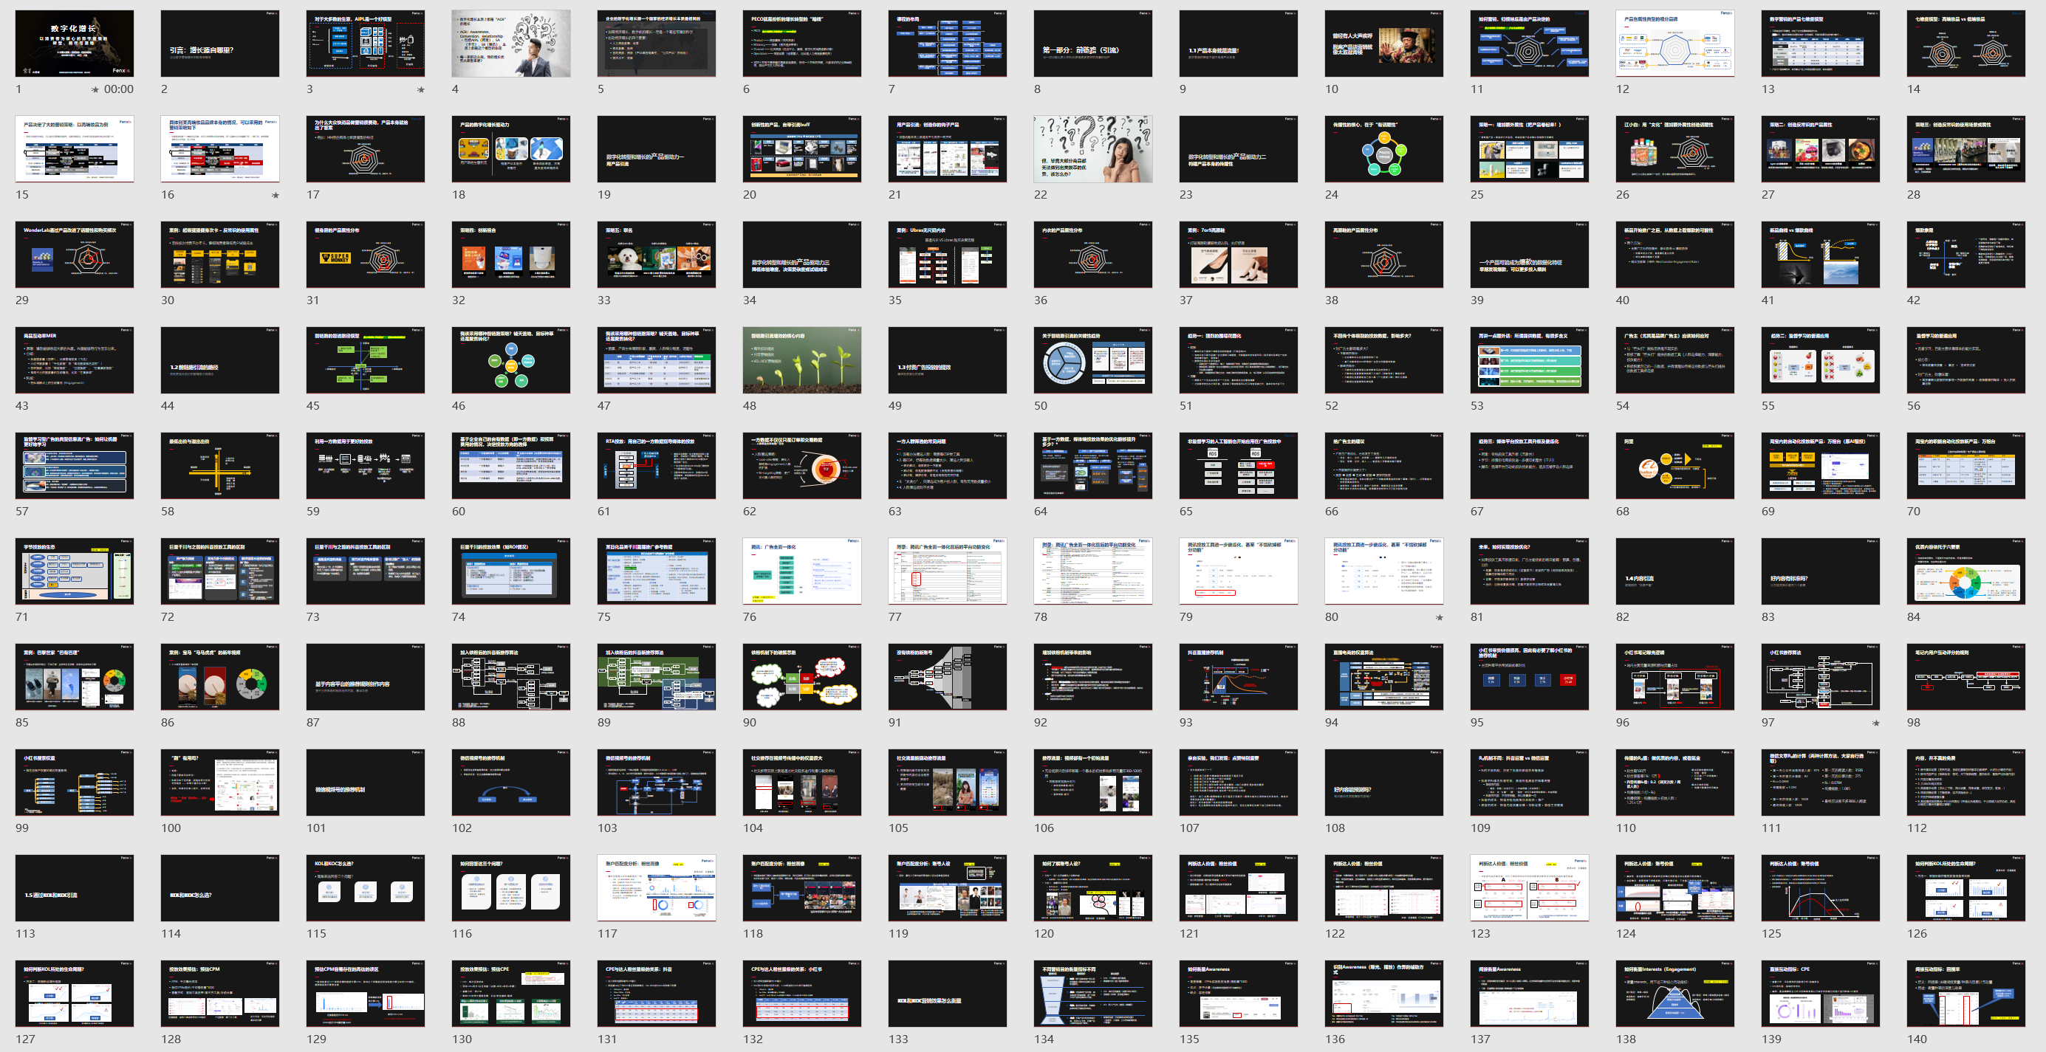Screen dimensions: 2046x1052
Task: Select the slide 1 title thumbnail
Action: click(75, 44)
